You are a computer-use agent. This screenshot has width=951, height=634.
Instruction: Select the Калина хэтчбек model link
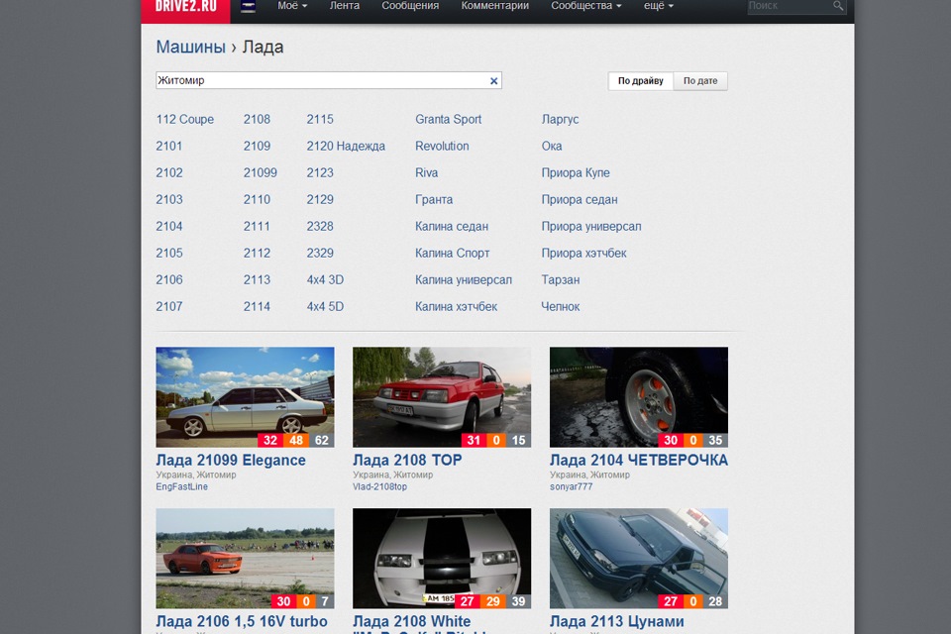[x=456, y=306]
